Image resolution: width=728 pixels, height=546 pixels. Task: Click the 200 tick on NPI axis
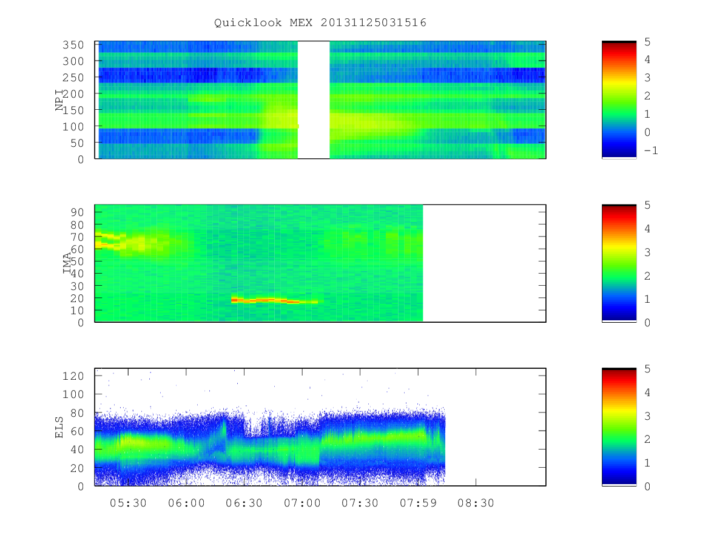click(74, 94)
